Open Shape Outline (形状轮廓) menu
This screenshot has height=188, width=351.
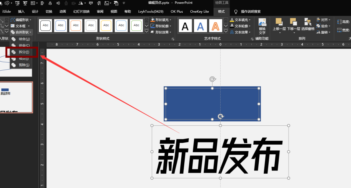coord(161,26)
